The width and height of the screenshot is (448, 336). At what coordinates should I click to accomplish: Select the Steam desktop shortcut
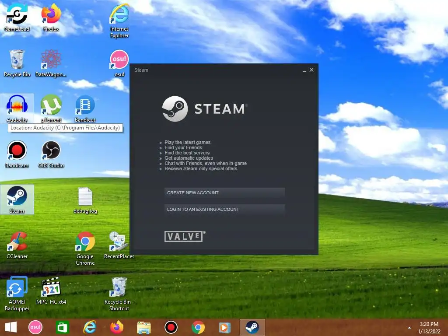pos(17,199)
